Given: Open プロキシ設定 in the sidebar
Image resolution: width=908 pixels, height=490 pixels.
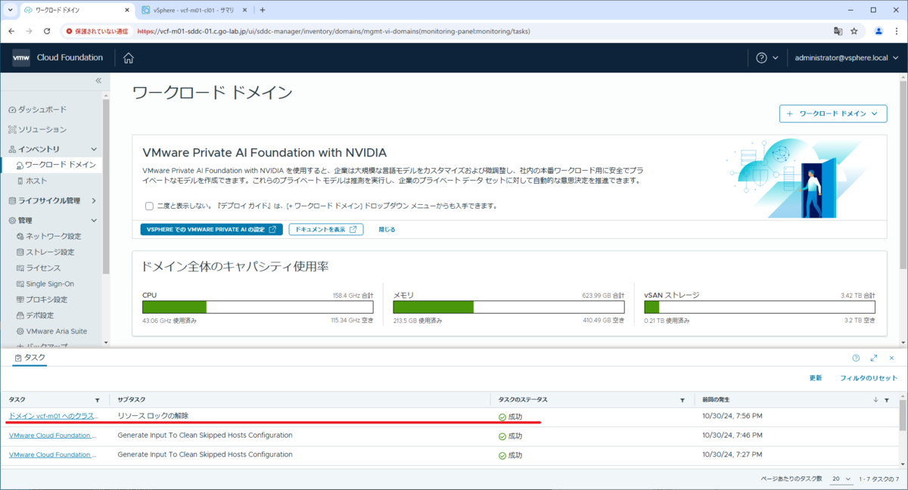Looking at the screenshot, I should coord(41,299).
